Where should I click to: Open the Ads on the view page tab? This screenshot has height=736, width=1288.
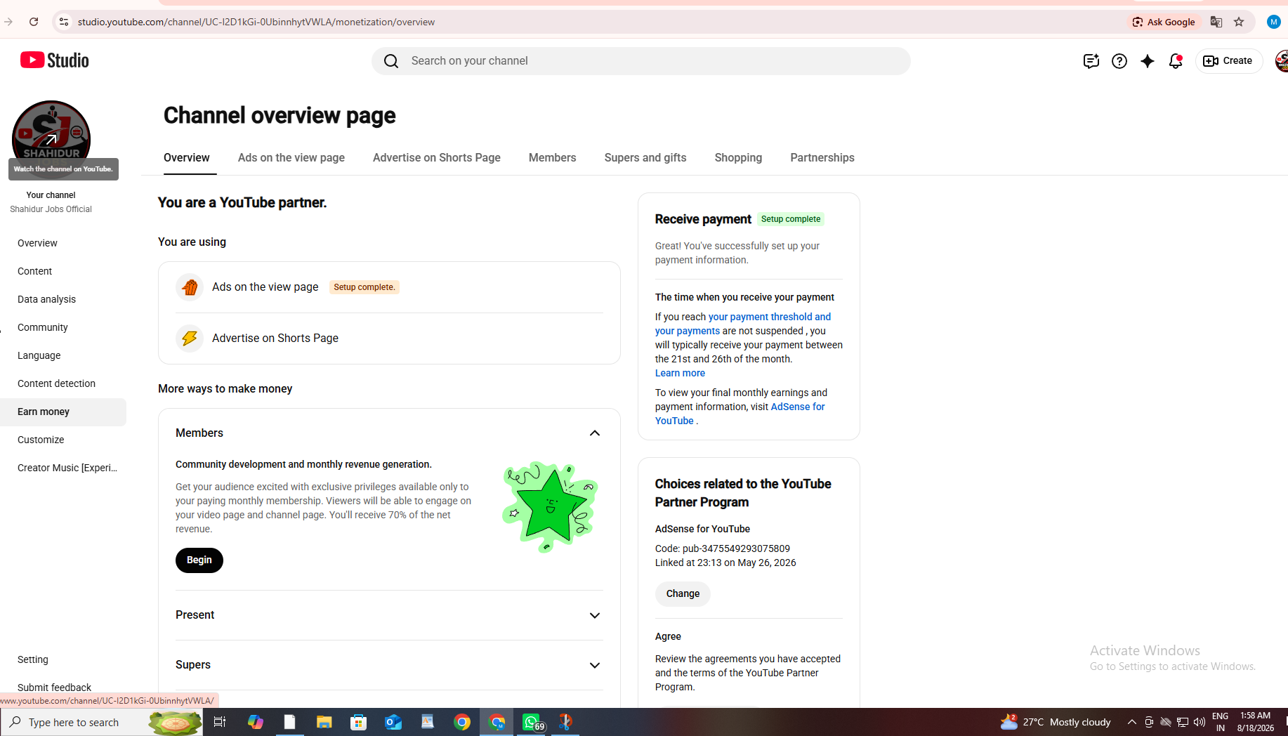click(291, 158)
